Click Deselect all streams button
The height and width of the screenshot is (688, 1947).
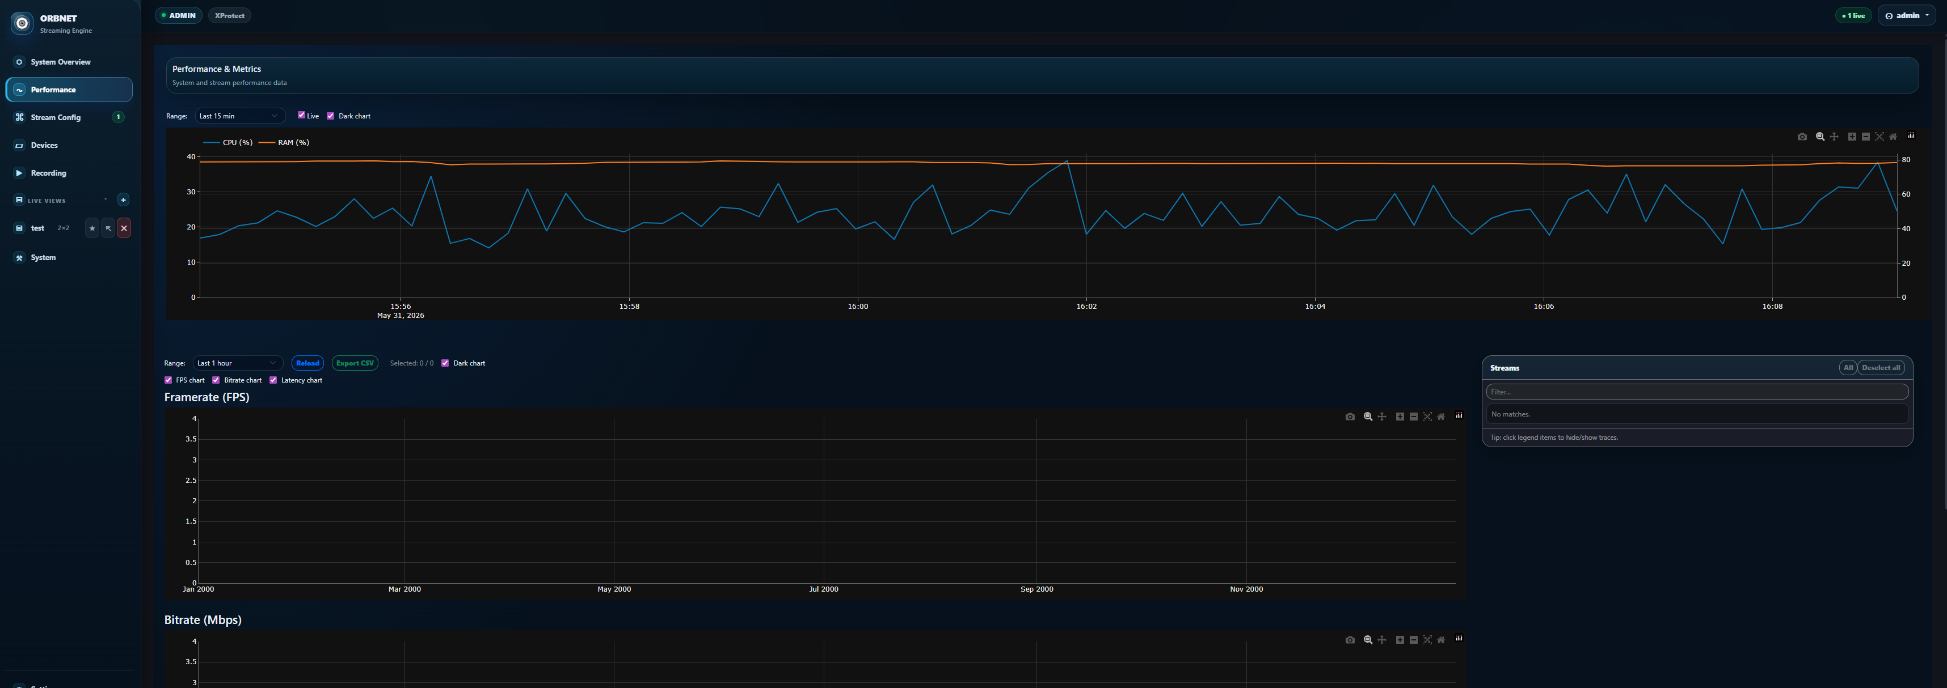coord(1881,368)
